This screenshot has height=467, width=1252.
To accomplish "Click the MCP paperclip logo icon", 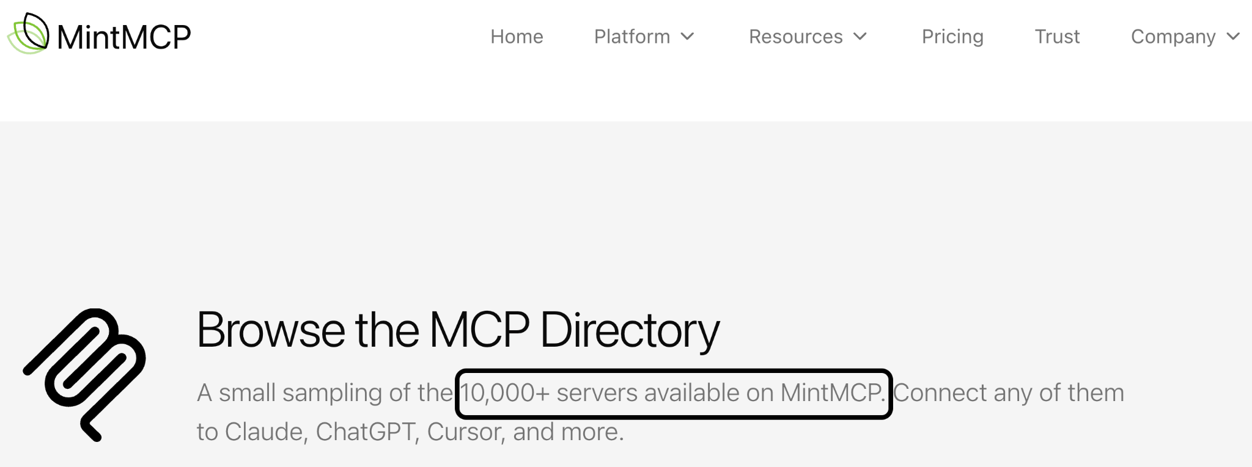I will tap(85, 374).
